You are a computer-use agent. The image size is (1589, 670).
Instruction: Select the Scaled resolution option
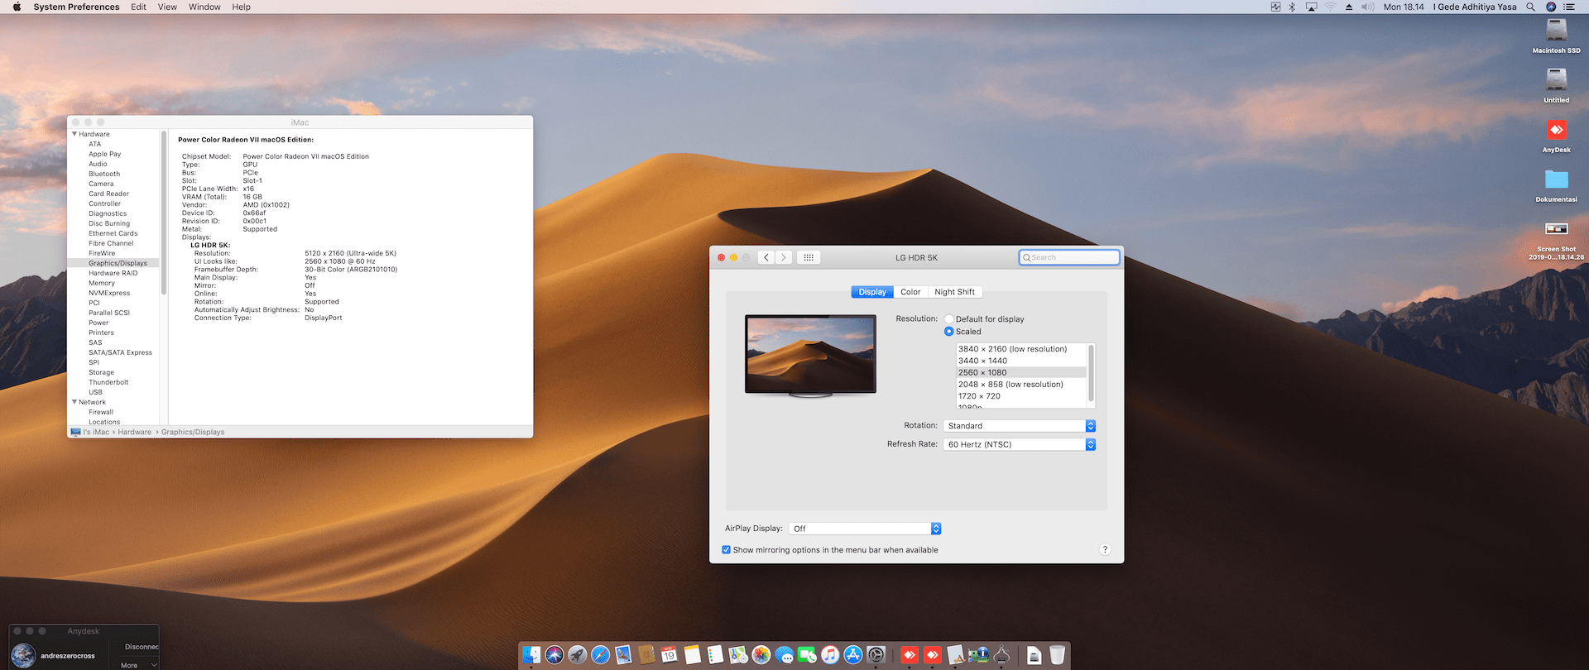(x=949, y=332)
